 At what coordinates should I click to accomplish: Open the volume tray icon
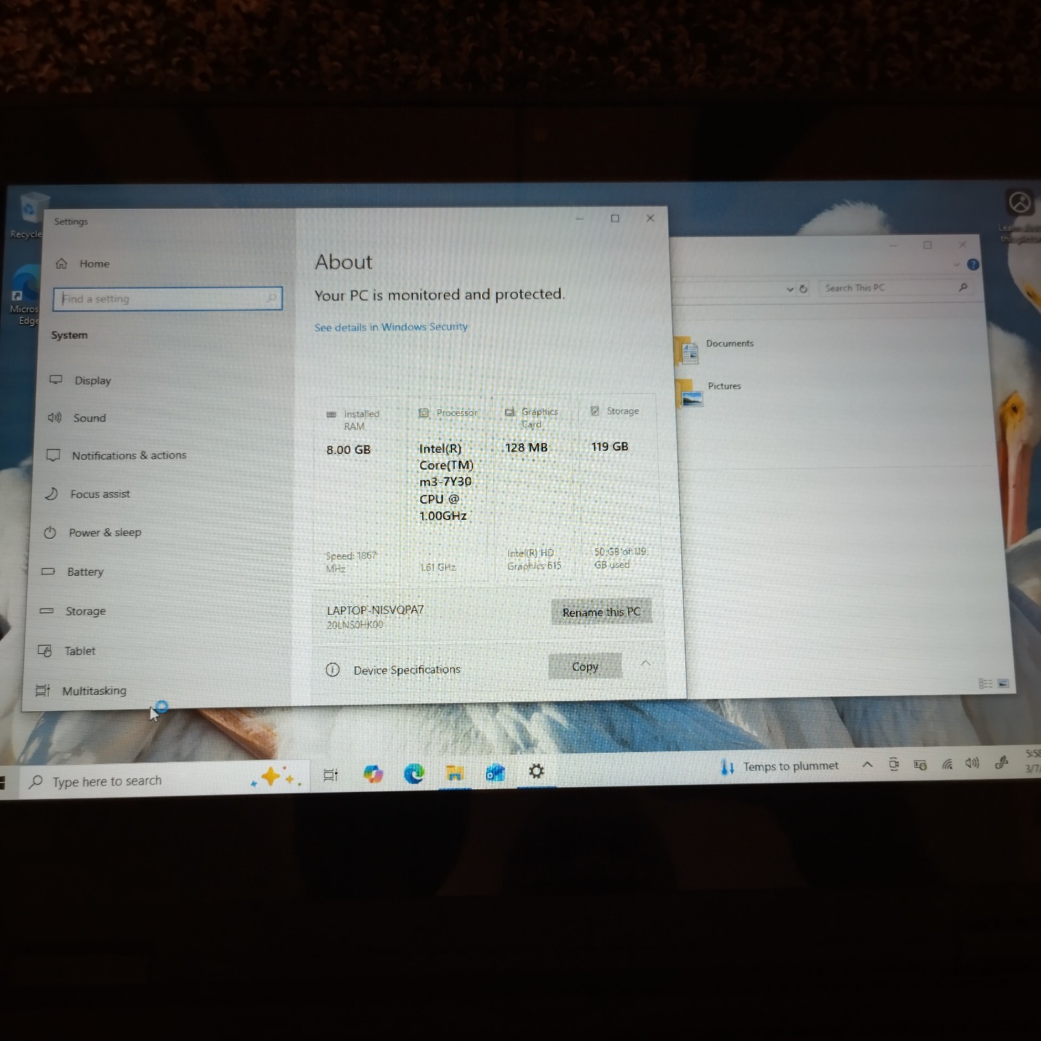click(973, 763)
